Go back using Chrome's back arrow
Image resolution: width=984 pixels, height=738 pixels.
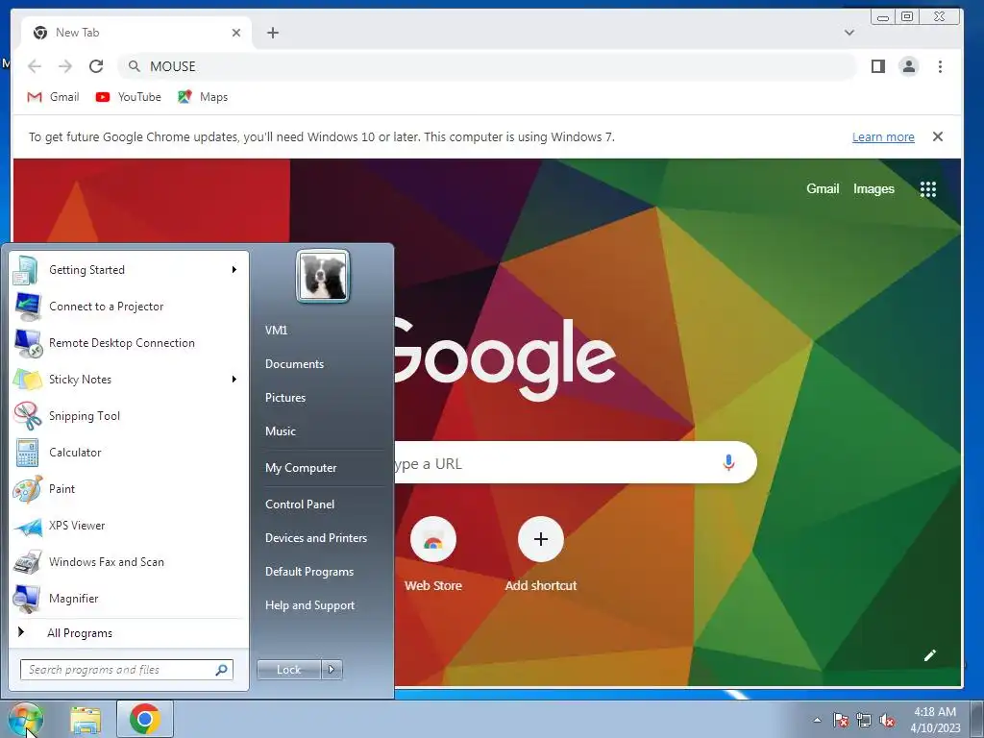point(35,66)
